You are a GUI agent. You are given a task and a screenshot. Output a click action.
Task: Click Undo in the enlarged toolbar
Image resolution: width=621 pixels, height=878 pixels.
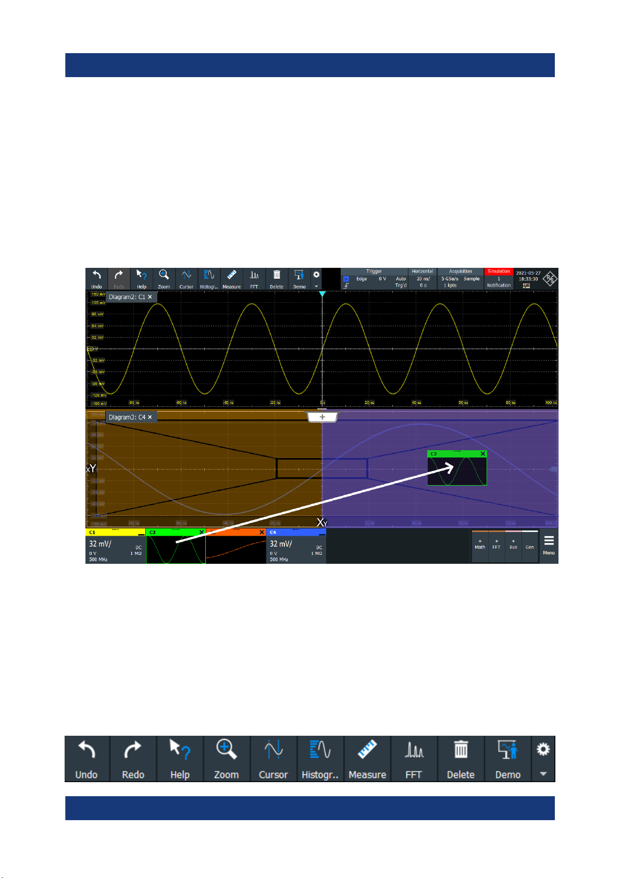coord(87,759)
